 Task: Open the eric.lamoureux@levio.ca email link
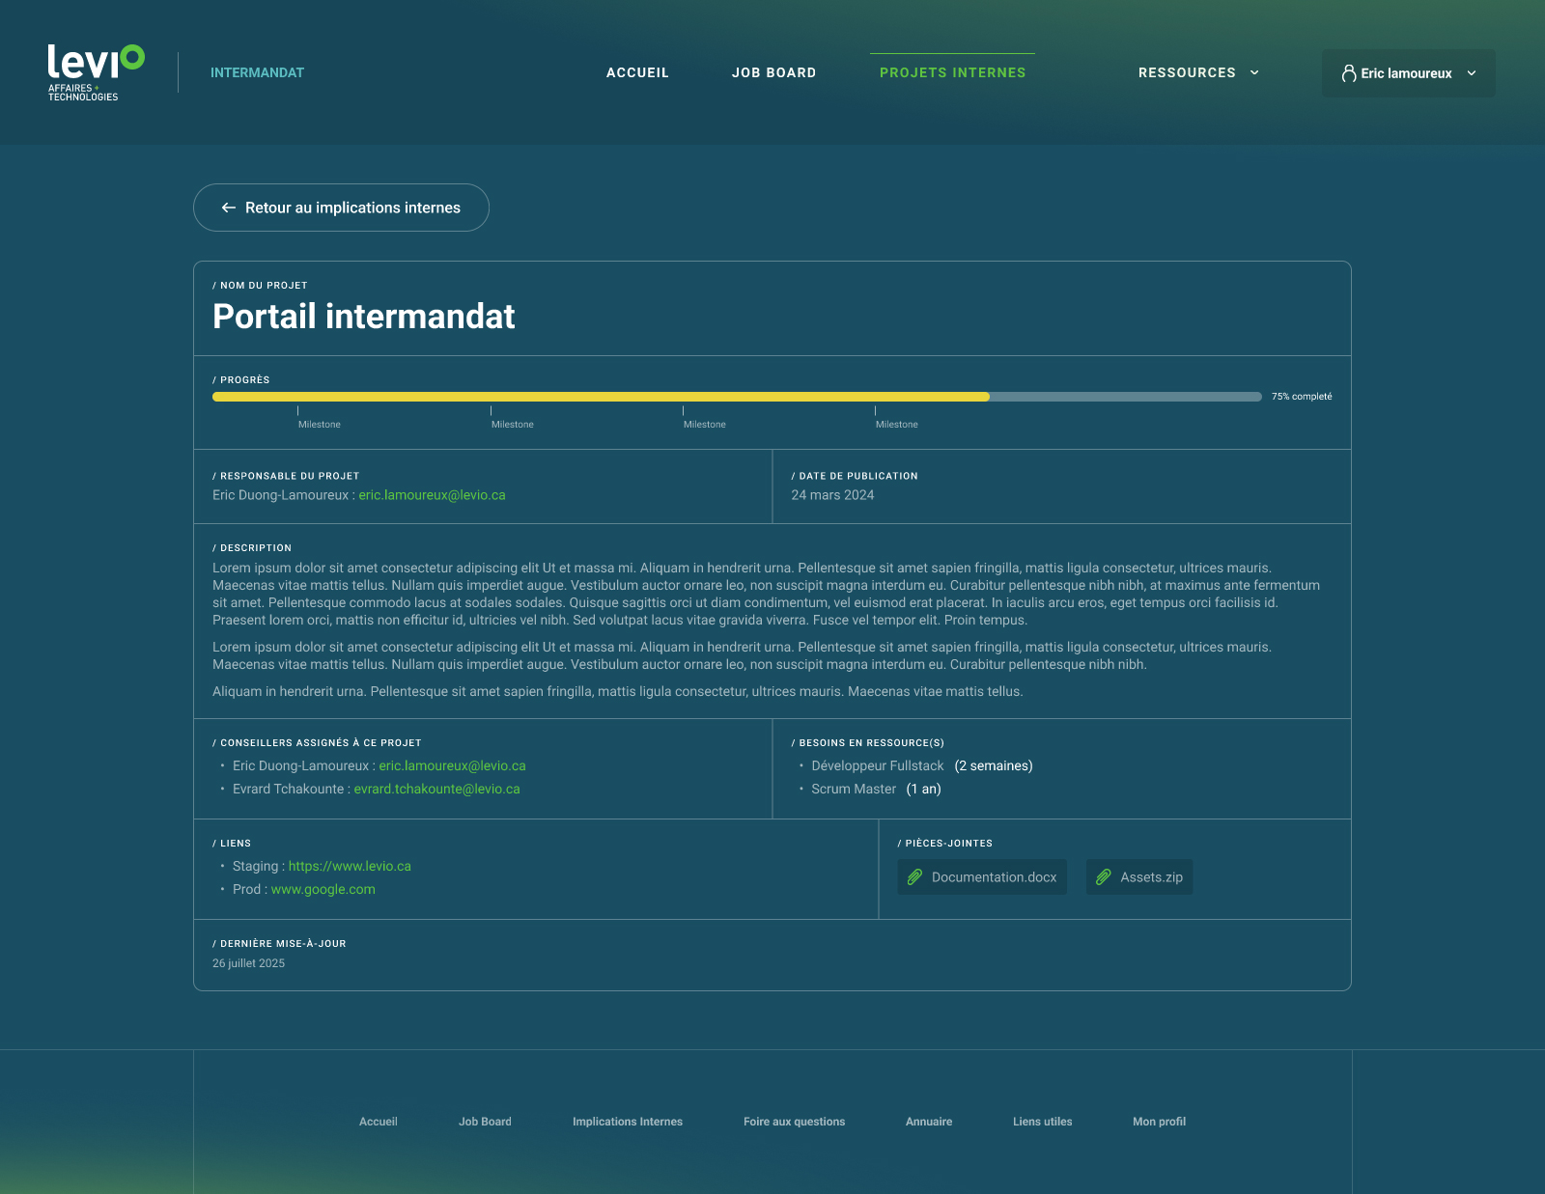431,494
